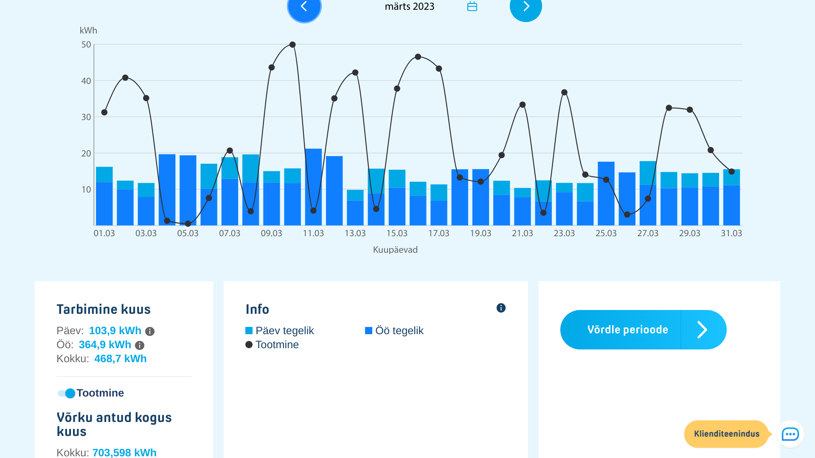Click the light blue Päev tegelik swatch
The width and height of the screenshot is (815, 458).
tap(249, 331)
